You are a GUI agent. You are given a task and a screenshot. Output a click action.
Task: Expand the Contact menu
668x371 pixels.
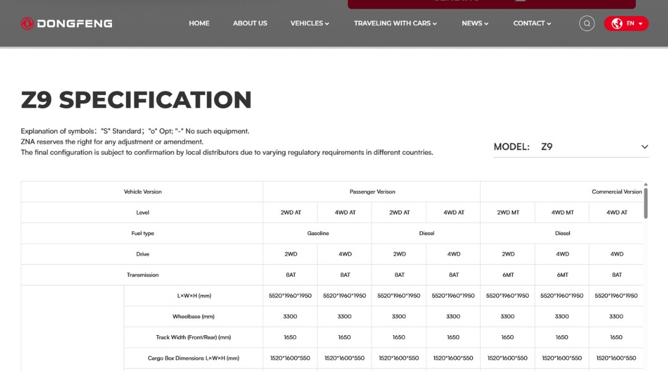coord(532,23)
